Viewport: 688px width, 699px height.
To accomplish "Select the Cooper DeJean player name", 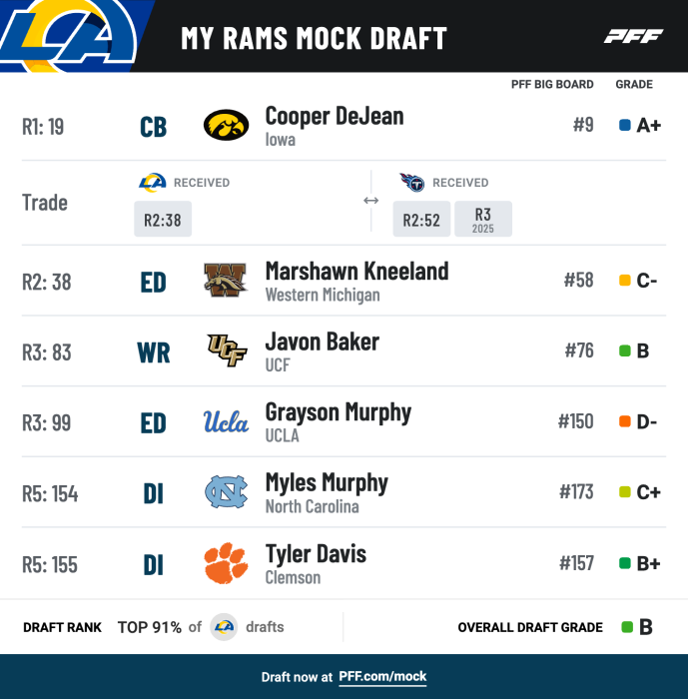I will click(335, 116).
